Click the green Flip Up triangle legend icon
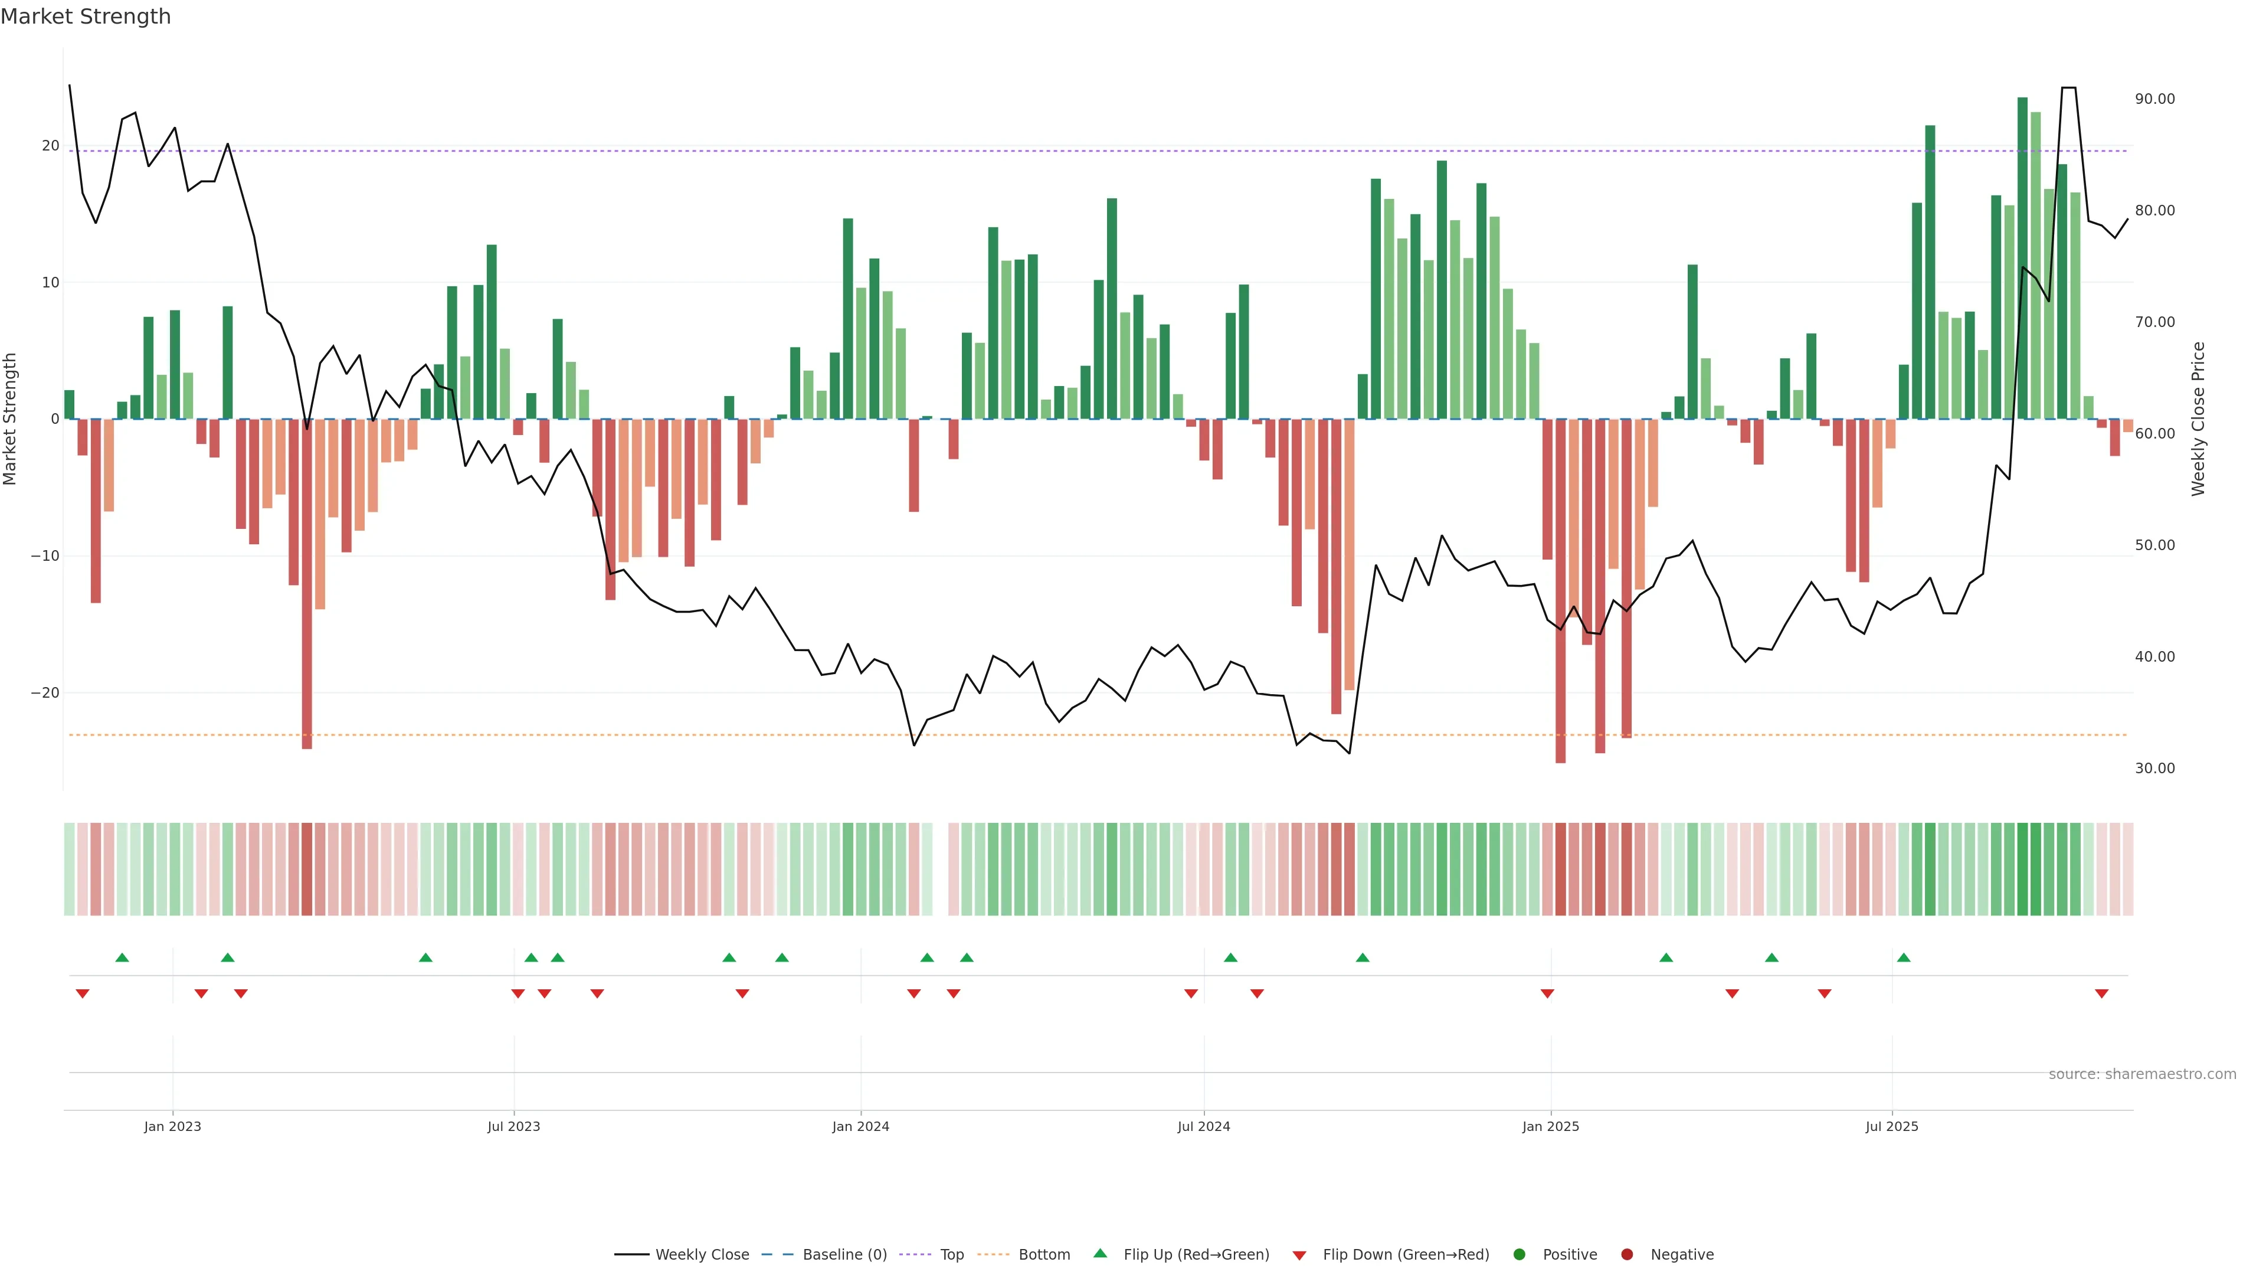Screen dimensions: 2266x1275 (x=1099, y=1253)
